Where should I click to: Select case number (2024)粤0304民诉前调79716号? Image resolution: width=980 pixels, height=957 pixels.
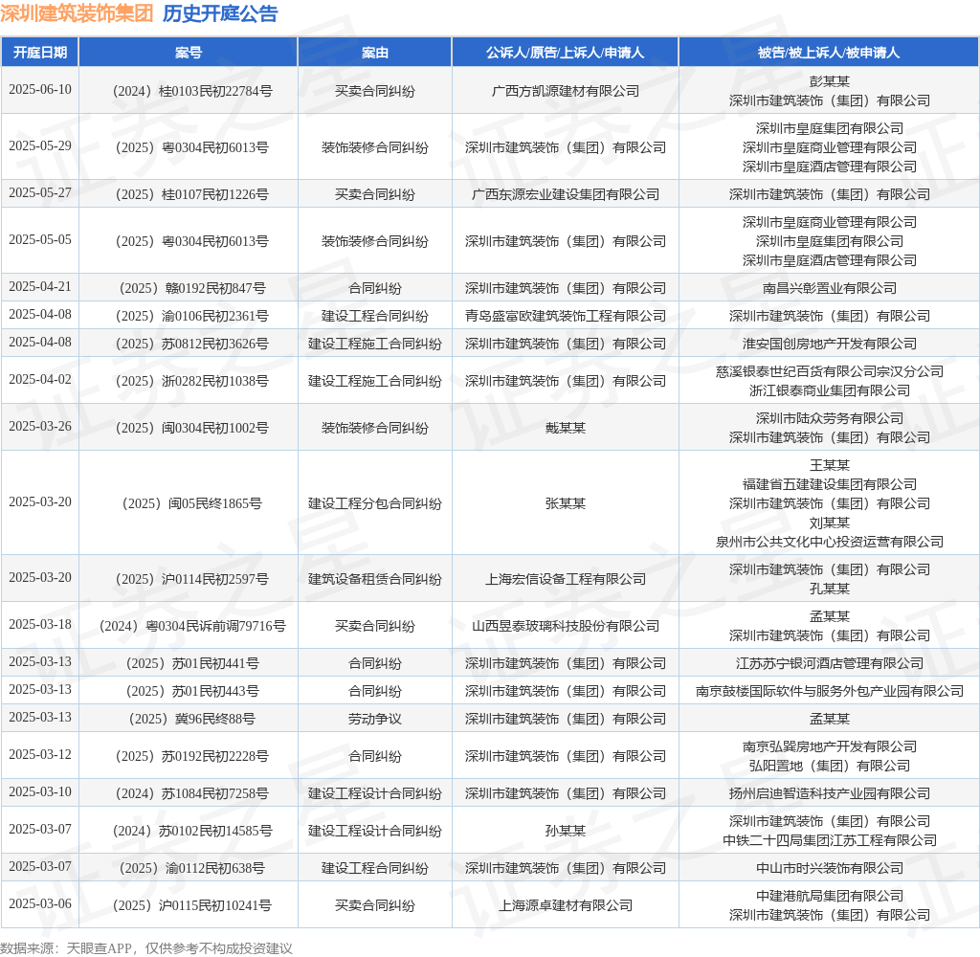[x=192, y=626]
